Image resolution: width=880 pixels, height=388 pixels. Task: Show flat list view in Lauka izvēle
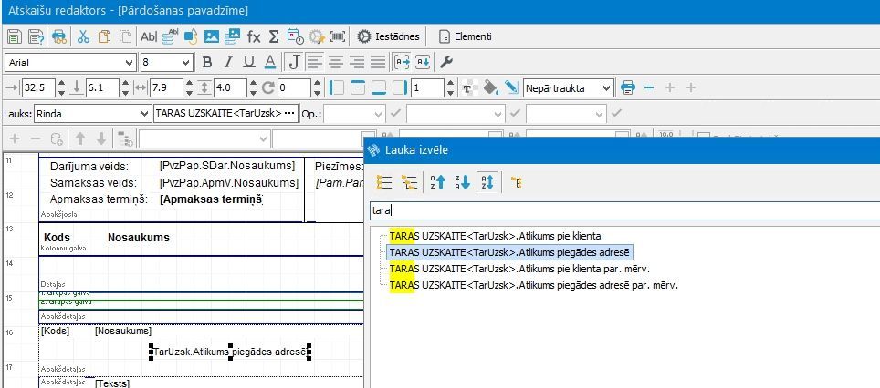[384, 182]
